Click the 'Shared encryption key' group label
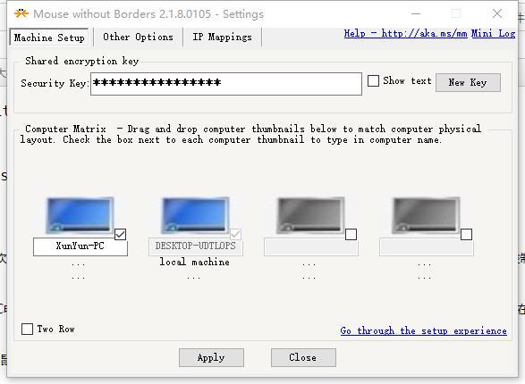Image resolution: width=525 pixels, height=384 pixels. point(81,61)
